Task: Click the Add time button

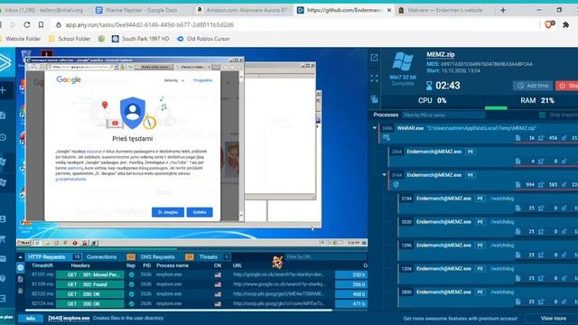Action: click(x=533, y=86)
